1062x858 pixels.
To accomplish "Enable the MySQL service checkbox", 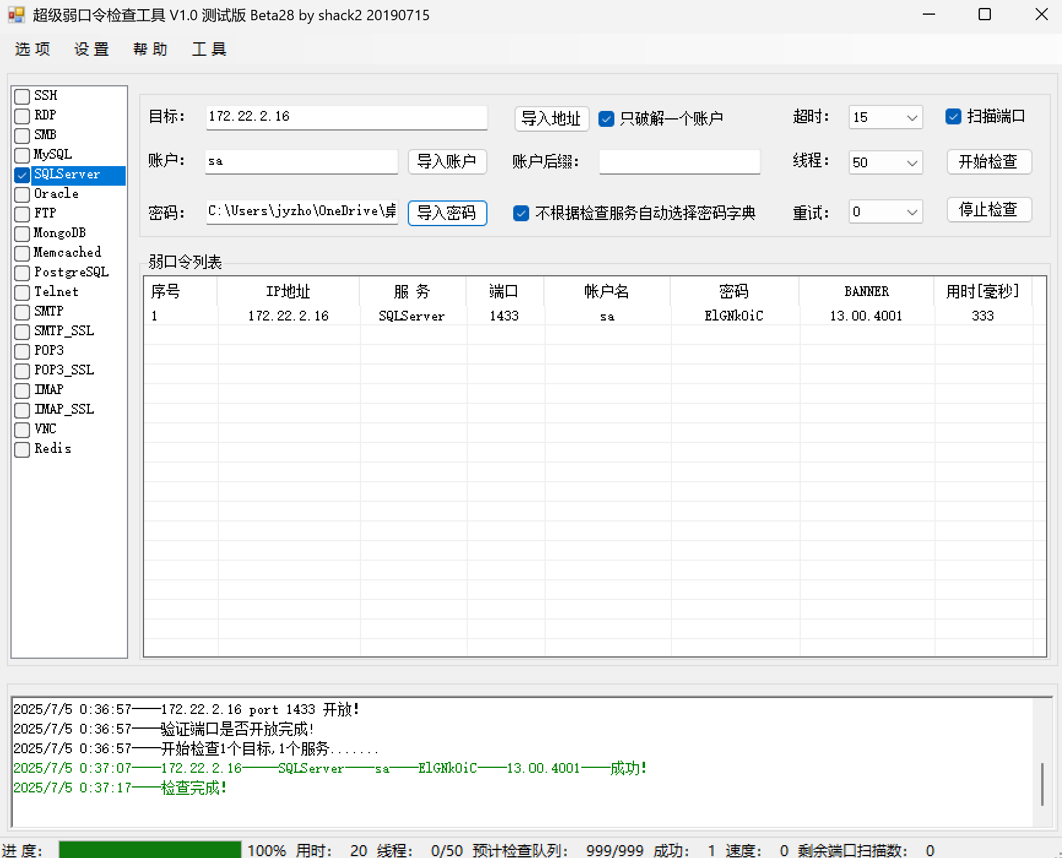I will coord(22,155).
